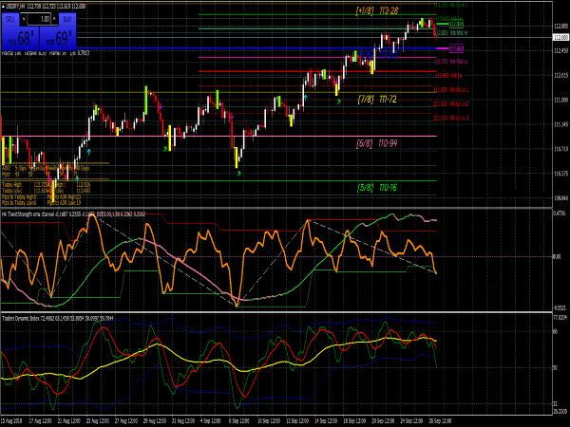Click the current price 112.080 axis label
570x427 pixels.
tap(560, 37)
